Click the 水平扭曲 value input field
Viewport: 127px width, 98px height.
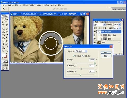[x=92, y=66]
